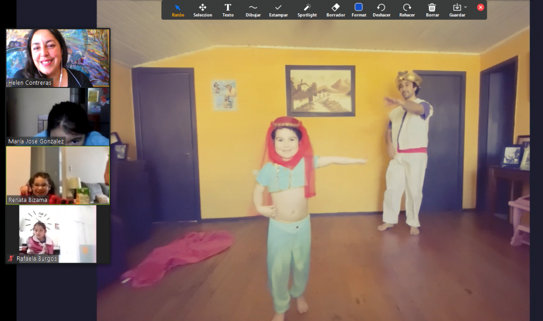The width and height of the screenshot is (543, 321).
Task: Click muted microphone icon beside Rafaela Burgos
Action: [x=11, y=258]
